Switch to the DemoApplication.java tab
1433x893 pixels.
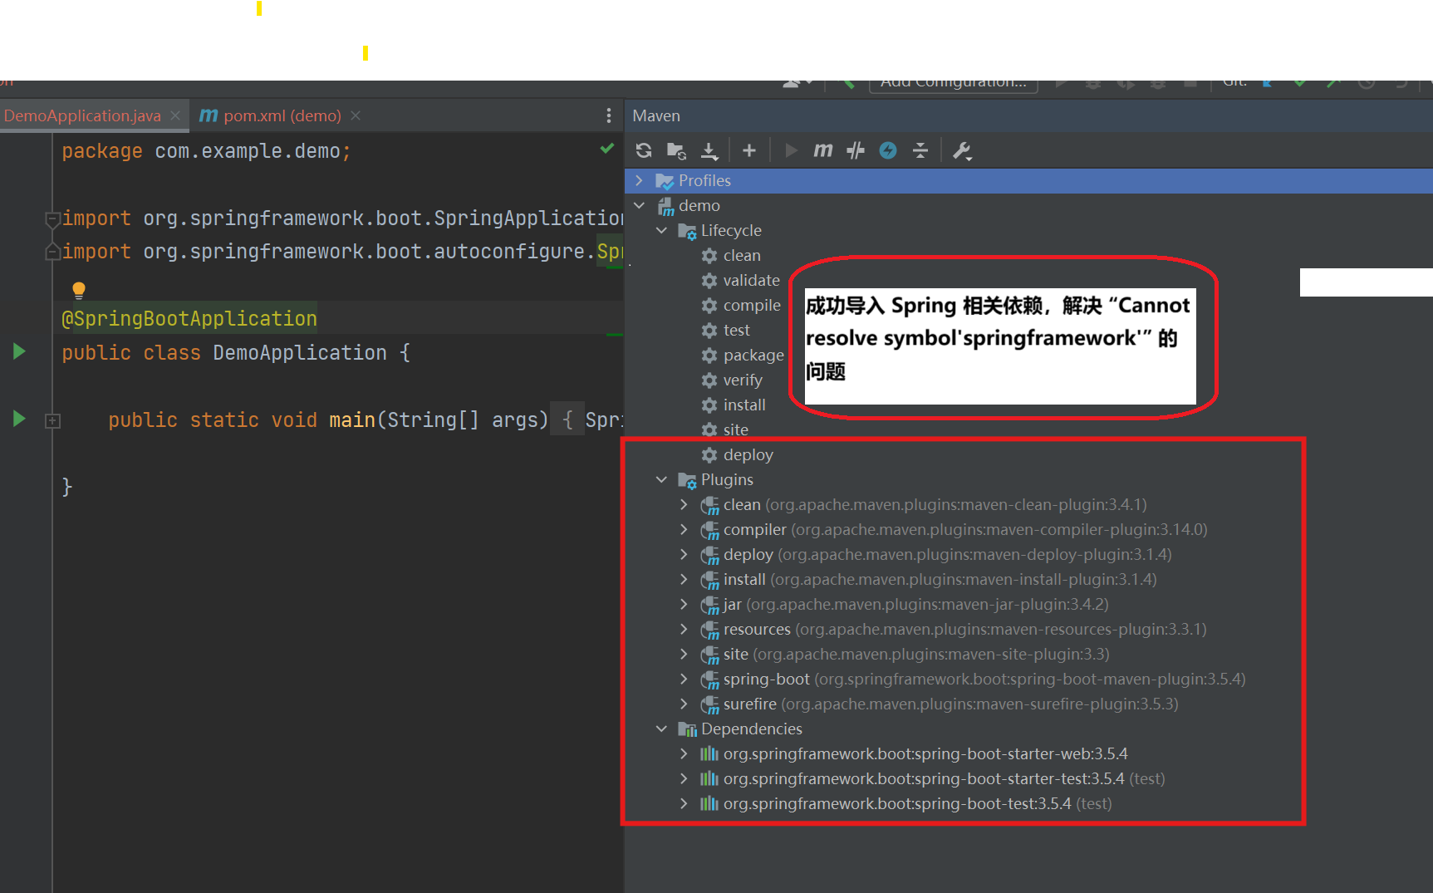[x=82, y=115]
